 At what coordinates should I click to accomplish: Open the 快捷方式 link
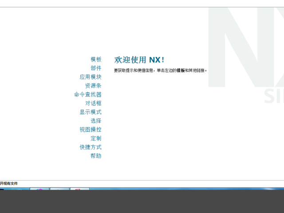pos(91,147)
